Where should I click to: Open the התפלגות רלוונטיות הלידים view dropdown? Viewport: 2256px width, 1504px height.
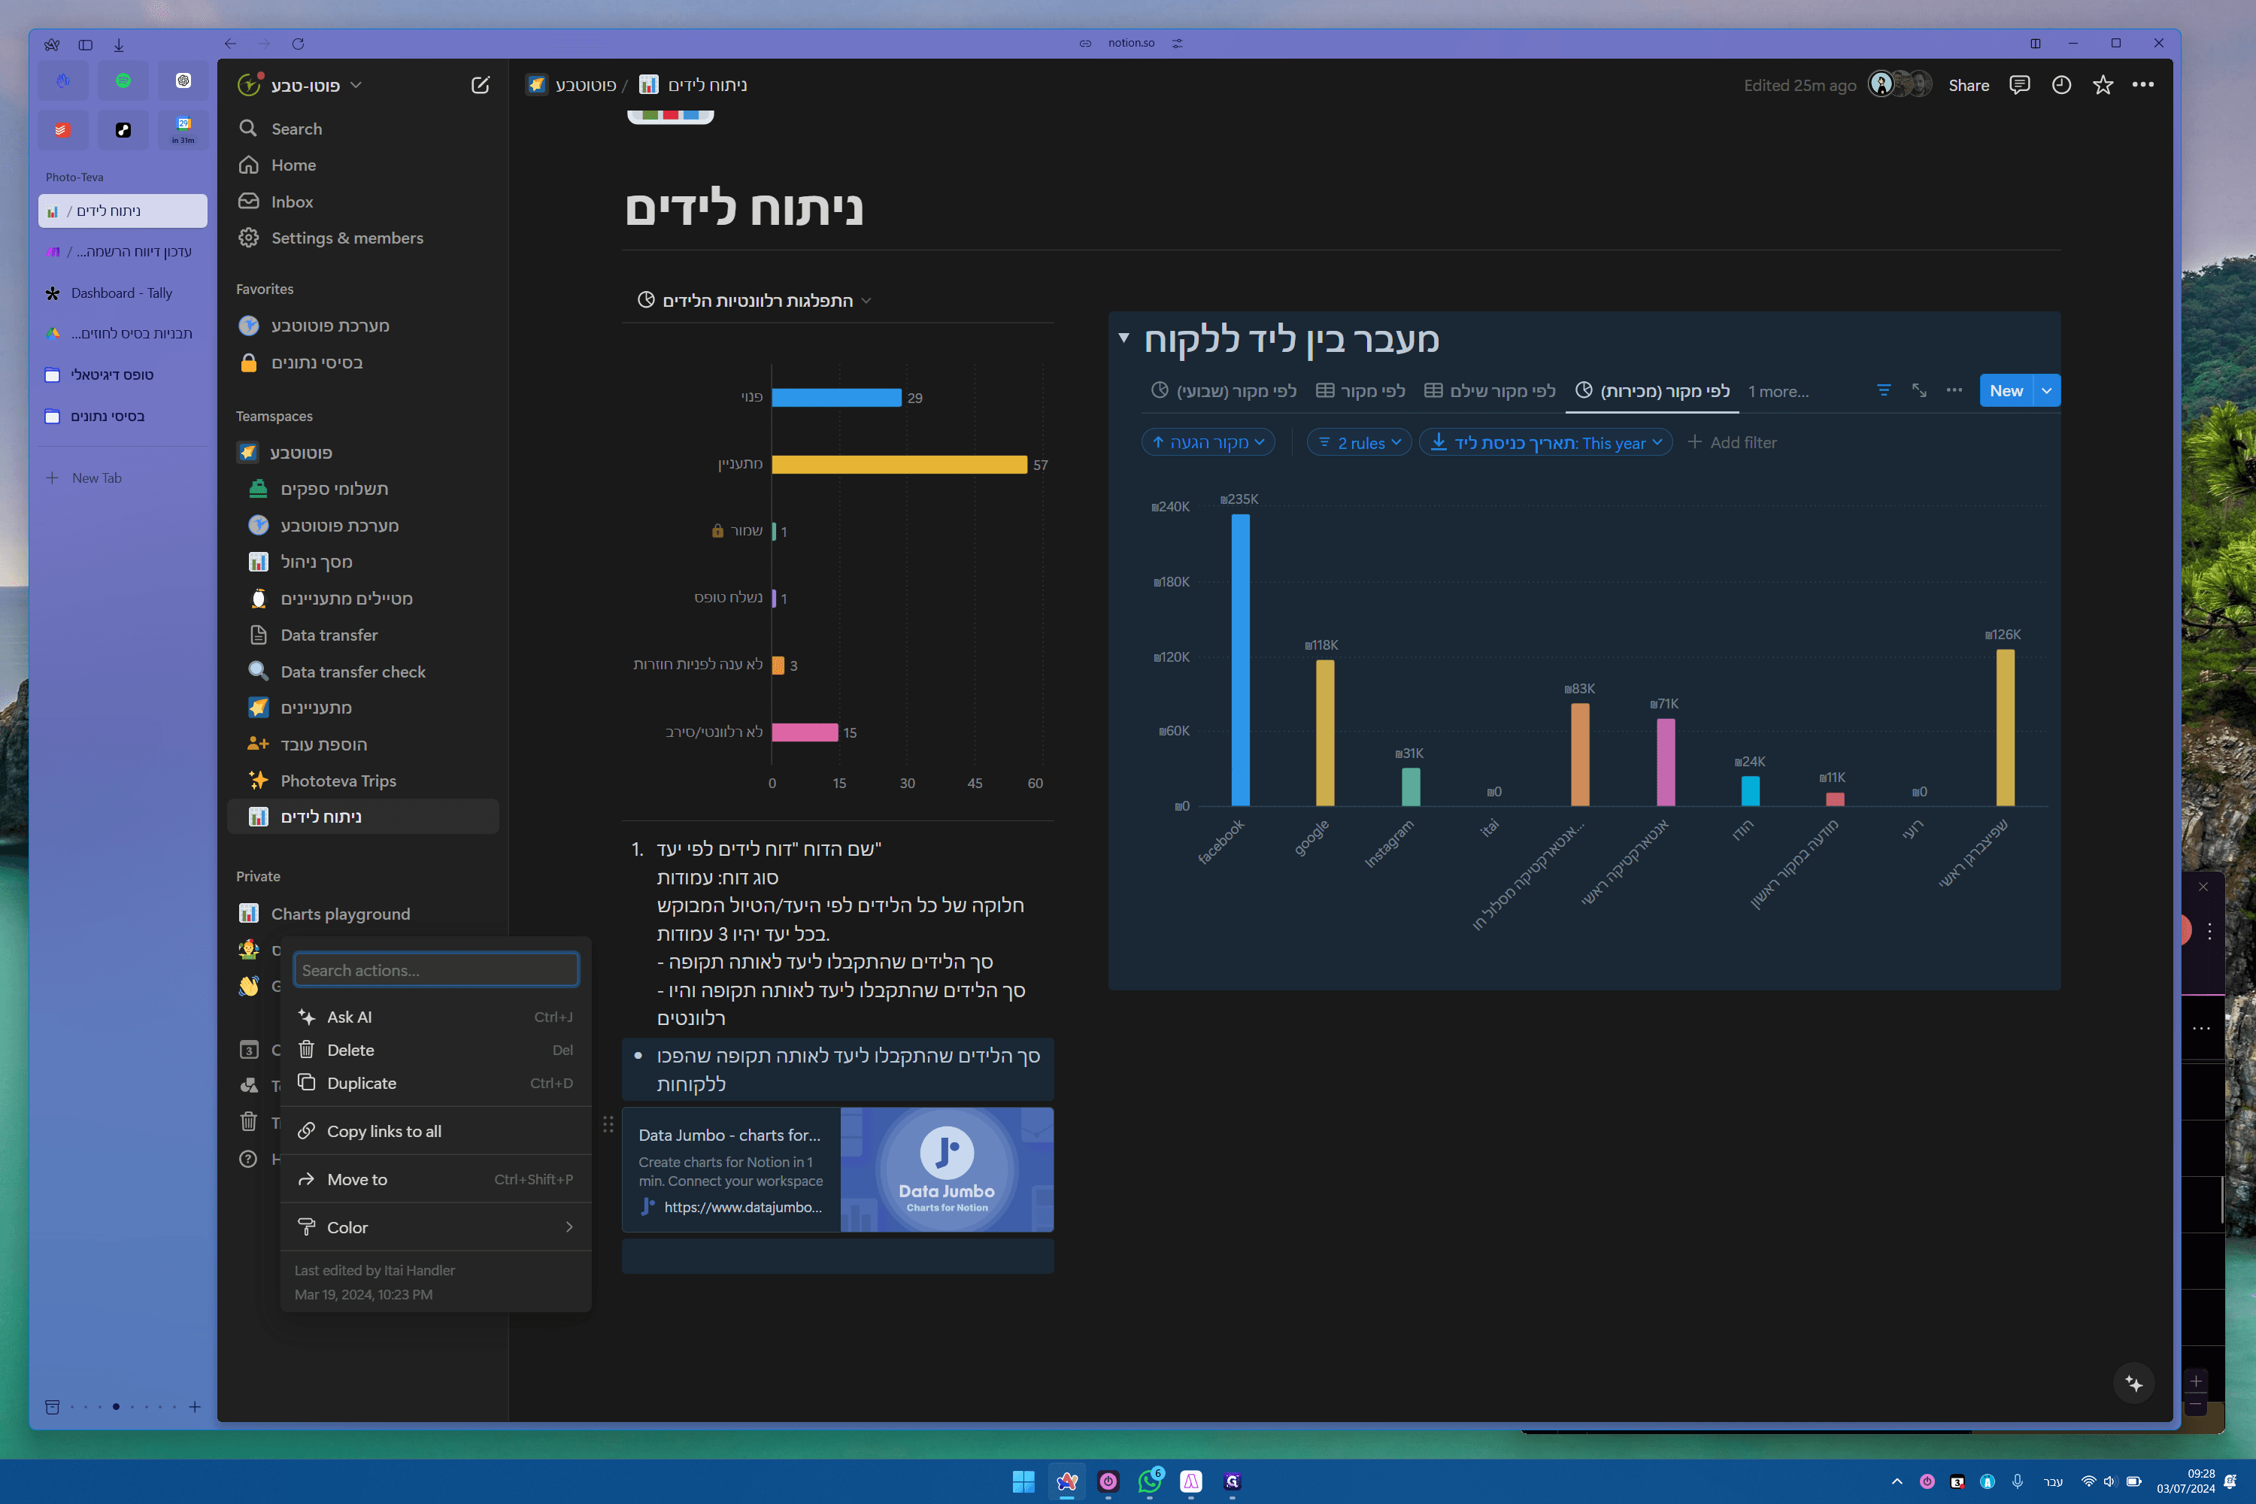point(754,300)
